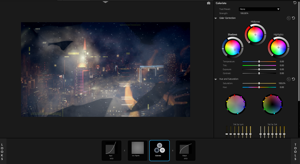Click the Highlights color wheel
The width and height of the screenshot is (300, 164).
278,47
